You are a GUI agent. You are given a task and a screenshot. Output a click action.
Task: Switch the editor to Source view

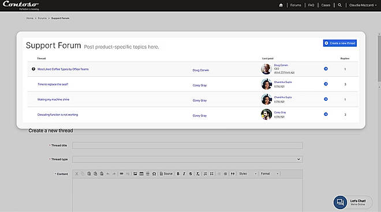tap(166, 173)
